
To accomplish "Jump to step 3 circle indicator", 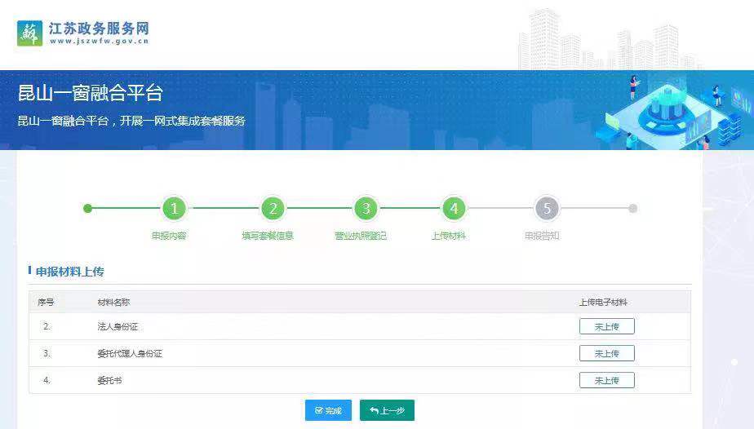I will (x=366, y=209).
